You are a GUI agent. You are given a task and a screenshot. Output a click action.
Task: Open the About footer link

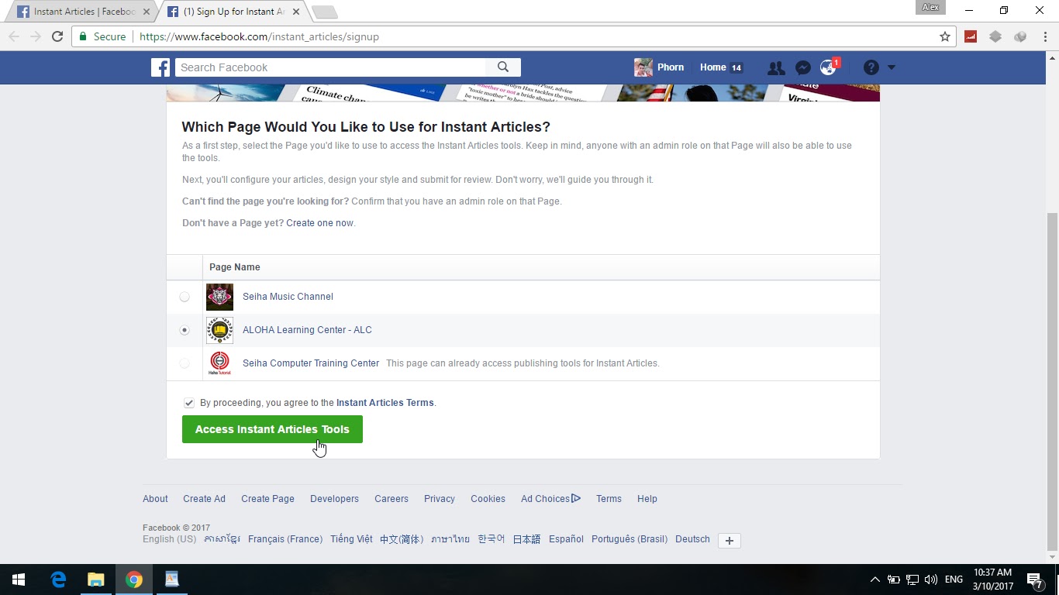coord(155,499)
